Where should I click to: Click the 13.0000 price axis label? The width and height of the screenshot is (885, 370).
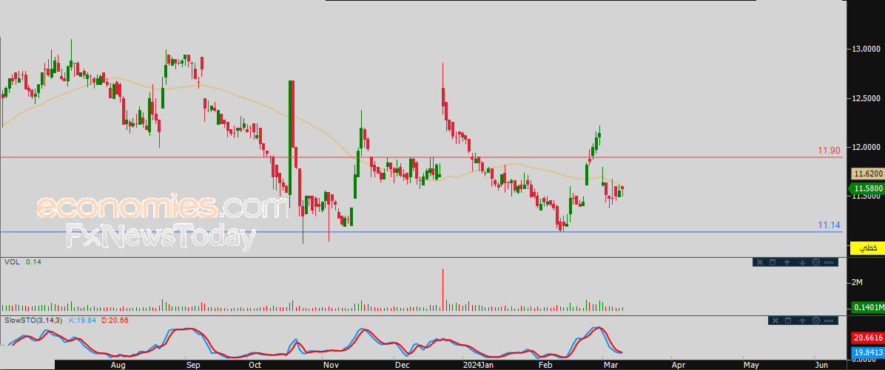click(867, 49)
